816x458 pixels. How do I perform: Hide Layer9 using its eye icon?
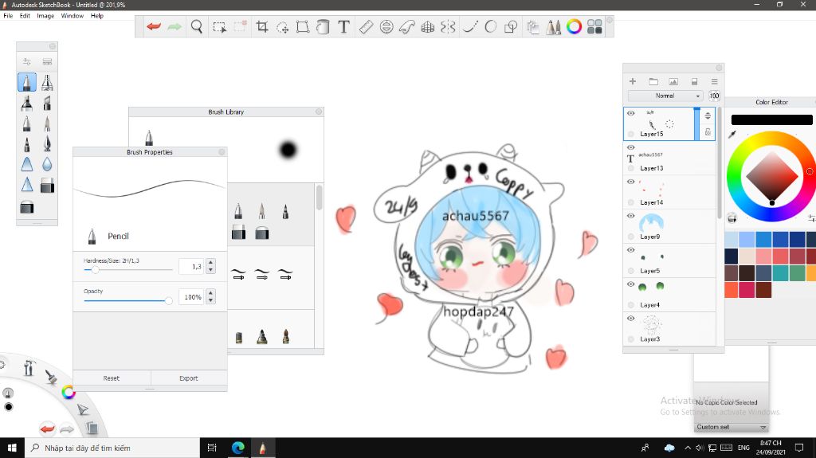631,216
